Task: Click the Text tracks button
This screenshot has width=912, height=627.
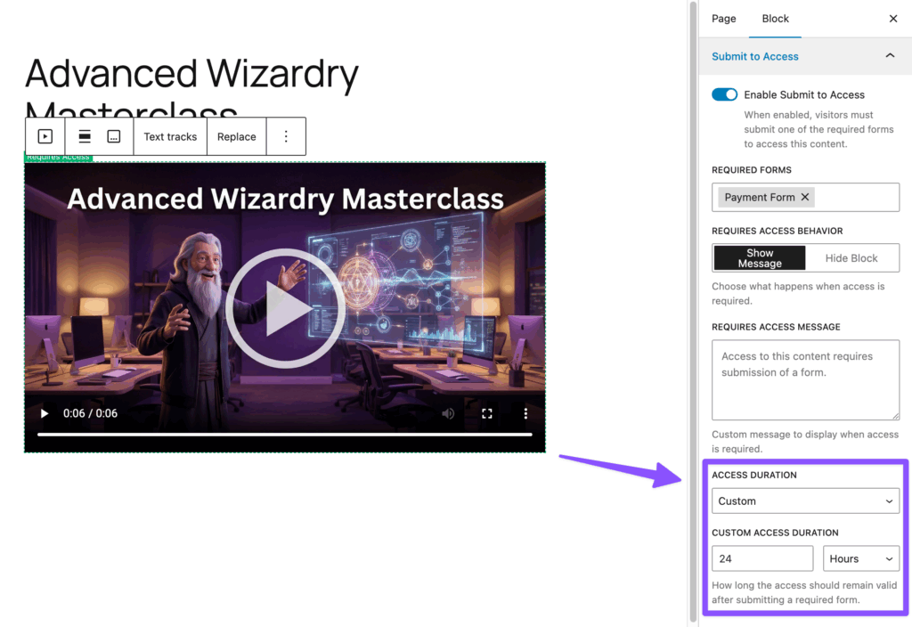Action: coord(170,135)
